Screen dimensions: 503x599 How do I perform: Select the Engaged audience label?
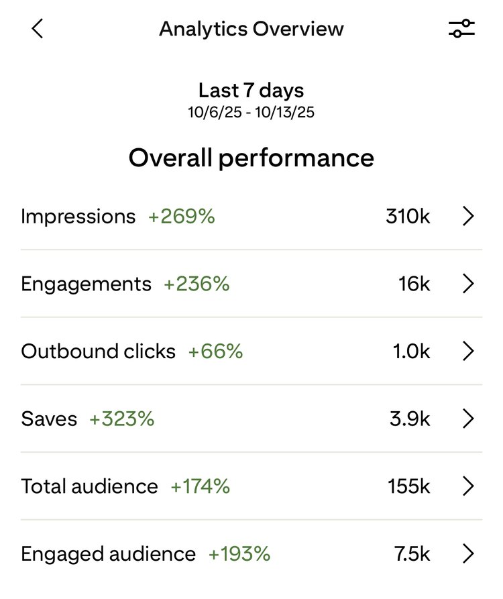(x=108, y=554)
